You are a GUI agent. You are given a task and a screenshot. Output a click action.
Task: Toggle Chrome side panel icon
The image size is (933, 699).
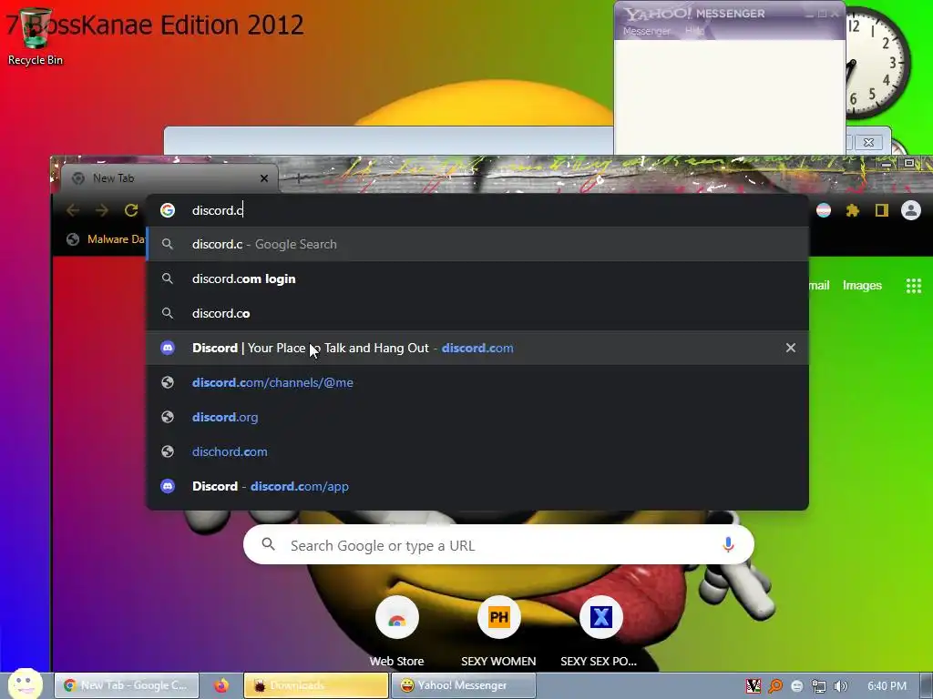881,210
